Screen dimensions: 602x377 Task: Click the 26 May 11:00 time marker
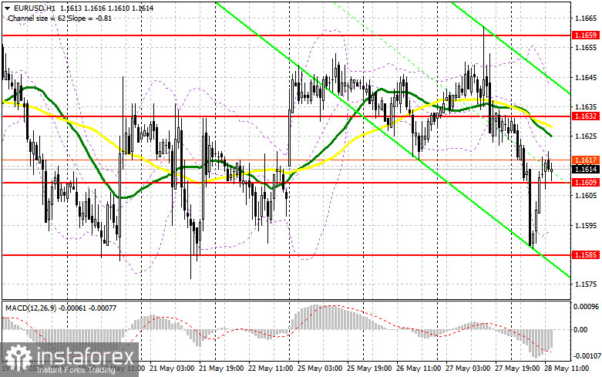[x=419, y=369]
